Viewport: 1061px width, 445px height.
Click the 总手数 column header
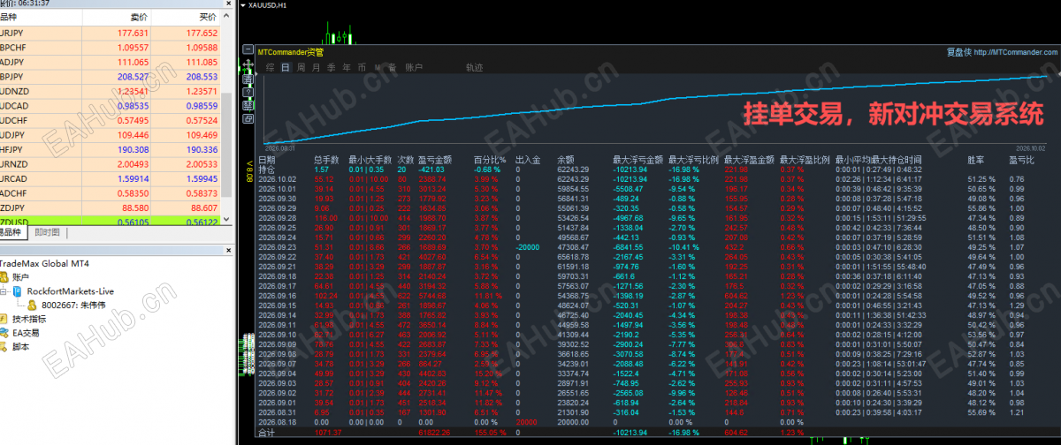click(326, 160)
